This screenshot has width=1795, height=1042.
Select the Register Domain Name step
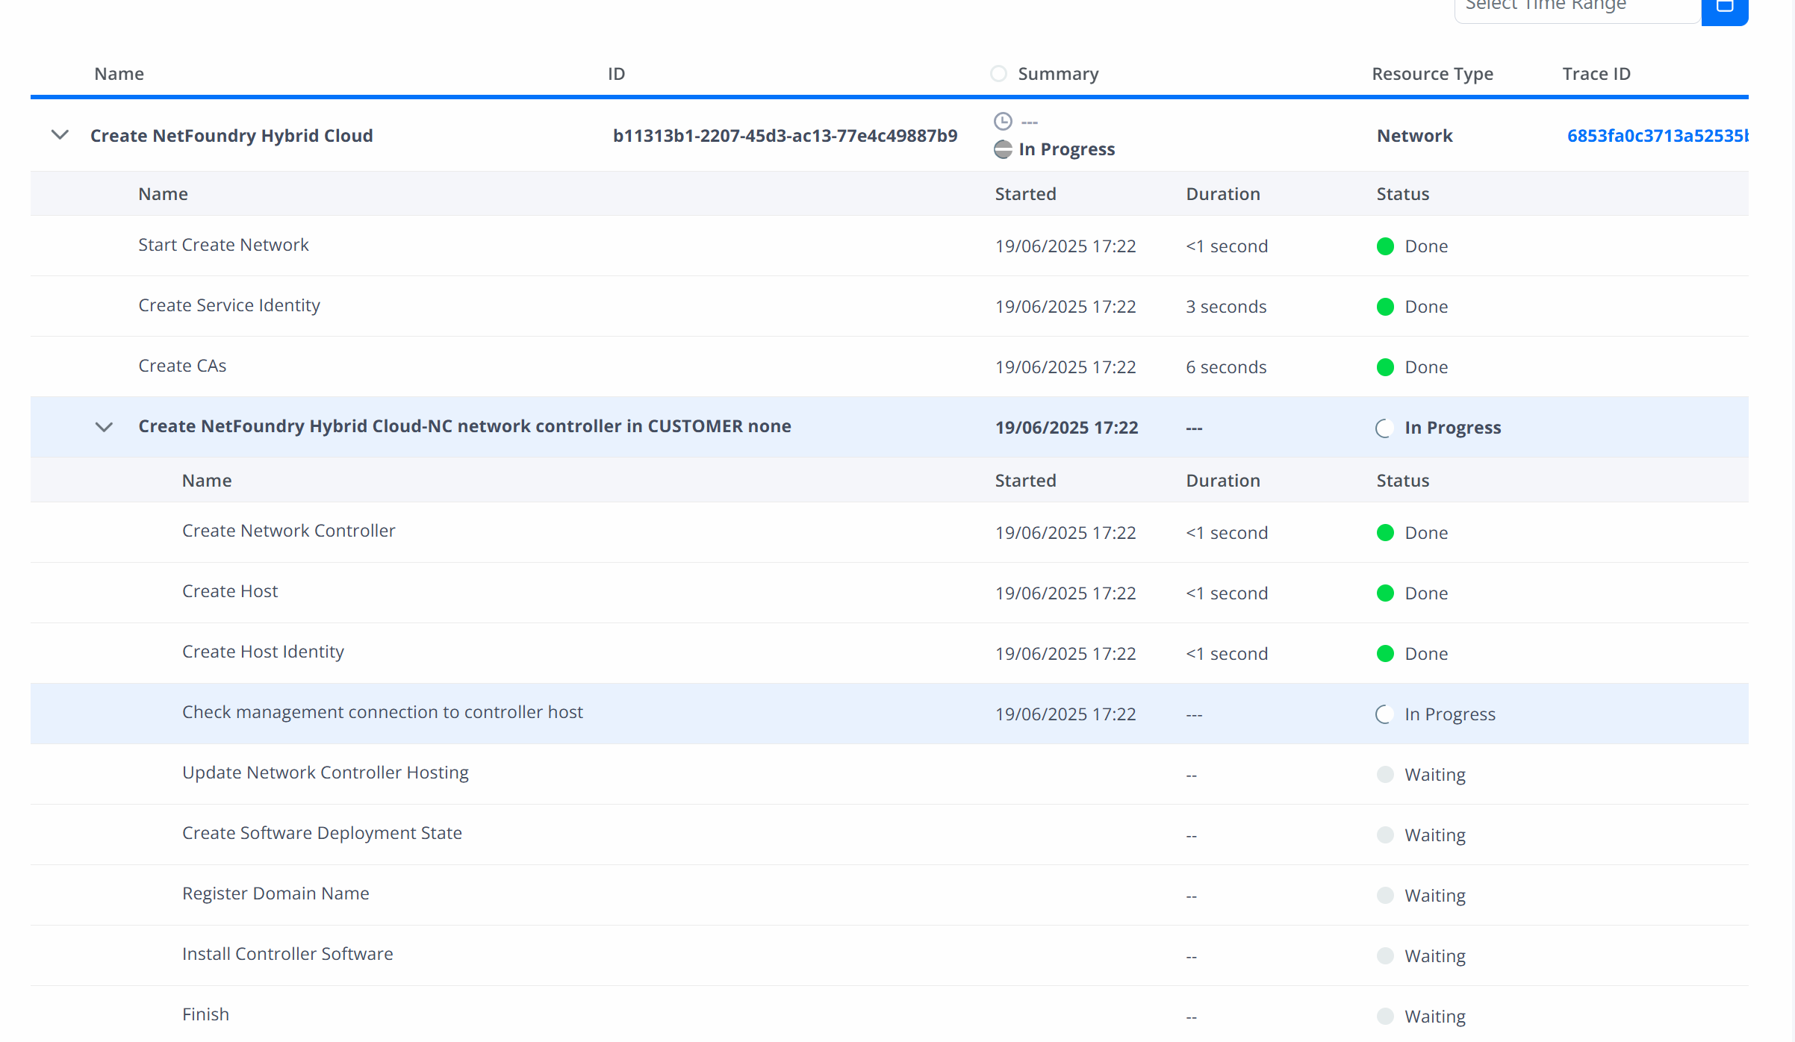tap(276, 893)
